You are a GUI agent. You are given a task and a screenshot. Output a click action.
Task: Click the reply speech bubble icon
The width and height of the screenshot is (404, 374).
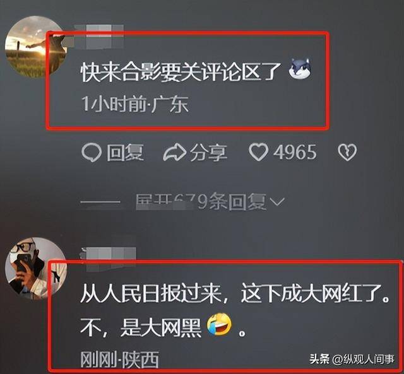(x=91, y=152)
